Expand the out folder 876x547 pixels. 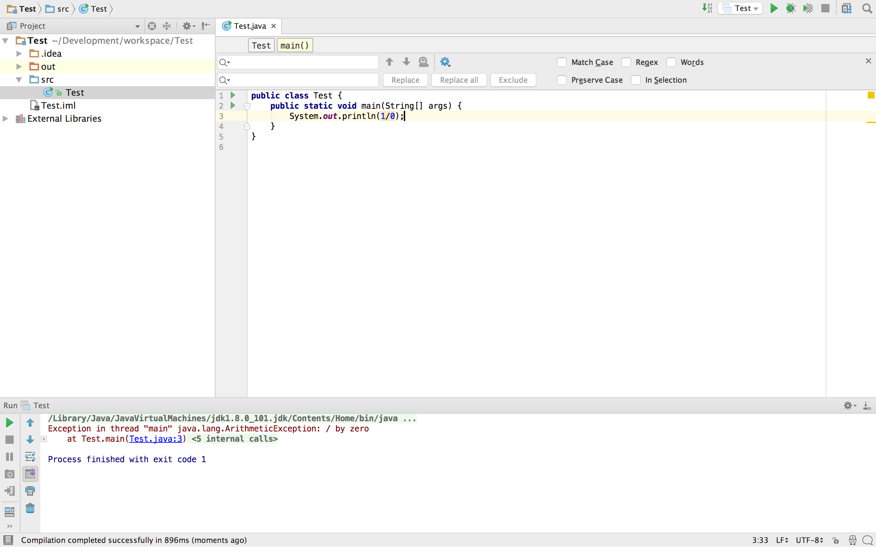[19, 67]
